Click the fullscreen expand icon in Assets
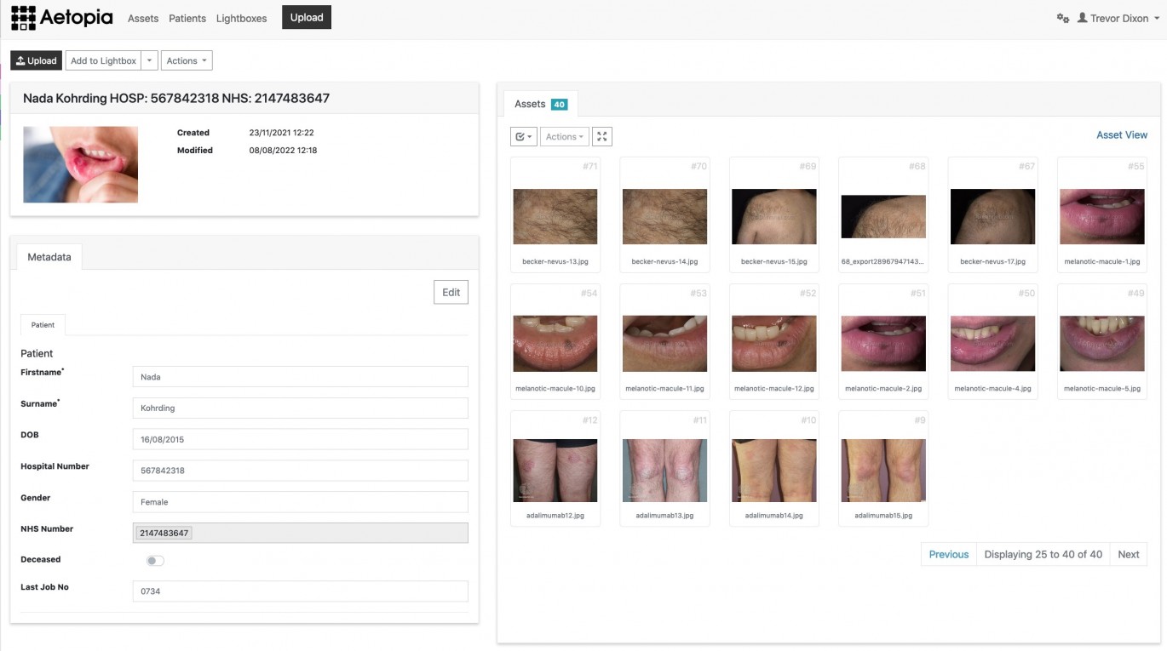The image size is (1167, 651). tap(601, 136)
